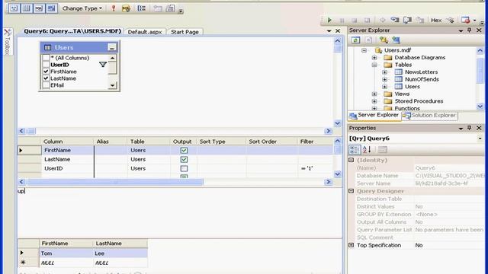Toggle the Hex display button
Screen dimensions: 488x274
tap(436, 21)
